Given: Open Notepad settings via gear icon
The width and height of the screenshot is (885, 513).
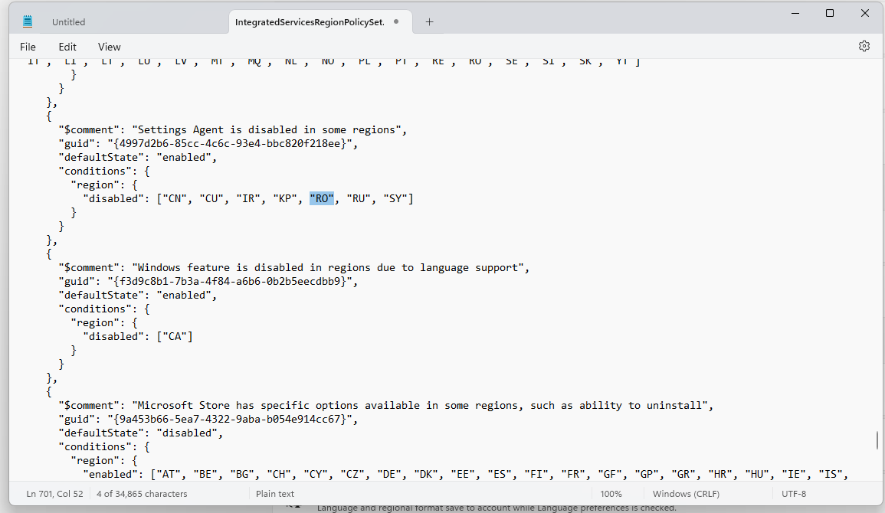Looking at the screenshot, I should (864, 46).
